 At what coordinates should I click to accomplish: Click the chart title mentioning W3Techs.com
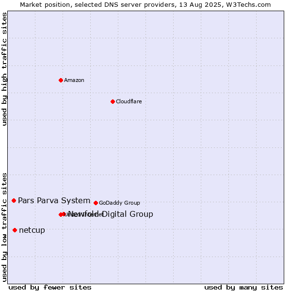(x=145, y=5)
